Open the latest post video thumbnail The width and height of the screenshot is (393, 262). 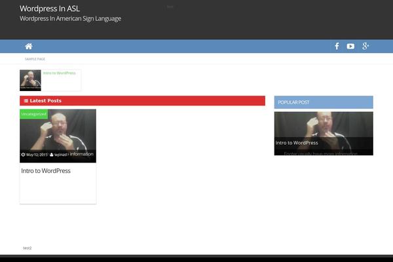[x=58, y=136]
